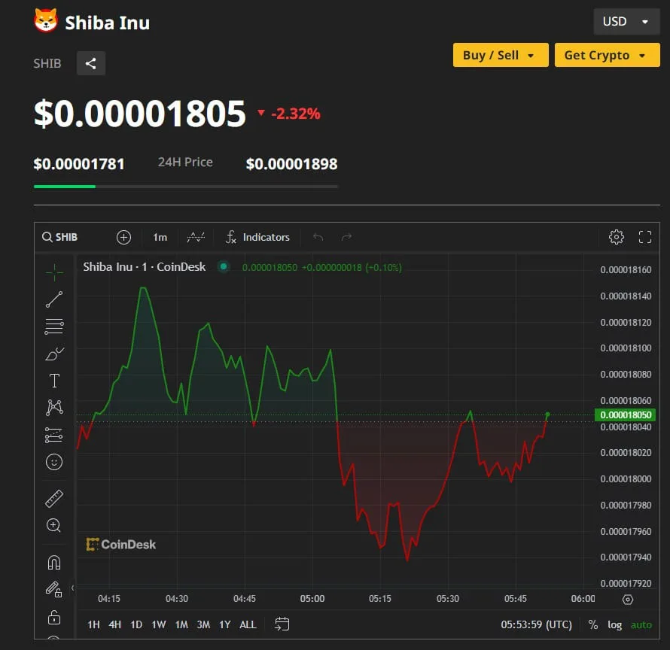The image size is (670, 650).
Task: Open the USD currency dropdown
Action: [x=626, y=21]
